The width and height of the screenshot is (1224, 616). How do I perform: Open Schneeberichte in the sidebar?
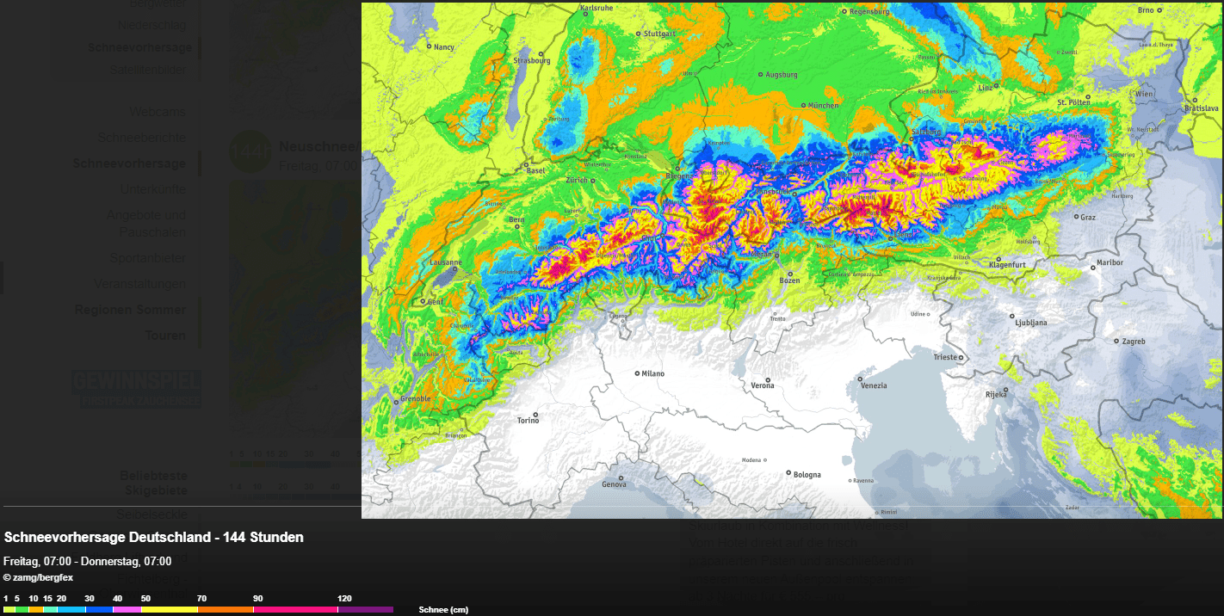coord(141,138)
